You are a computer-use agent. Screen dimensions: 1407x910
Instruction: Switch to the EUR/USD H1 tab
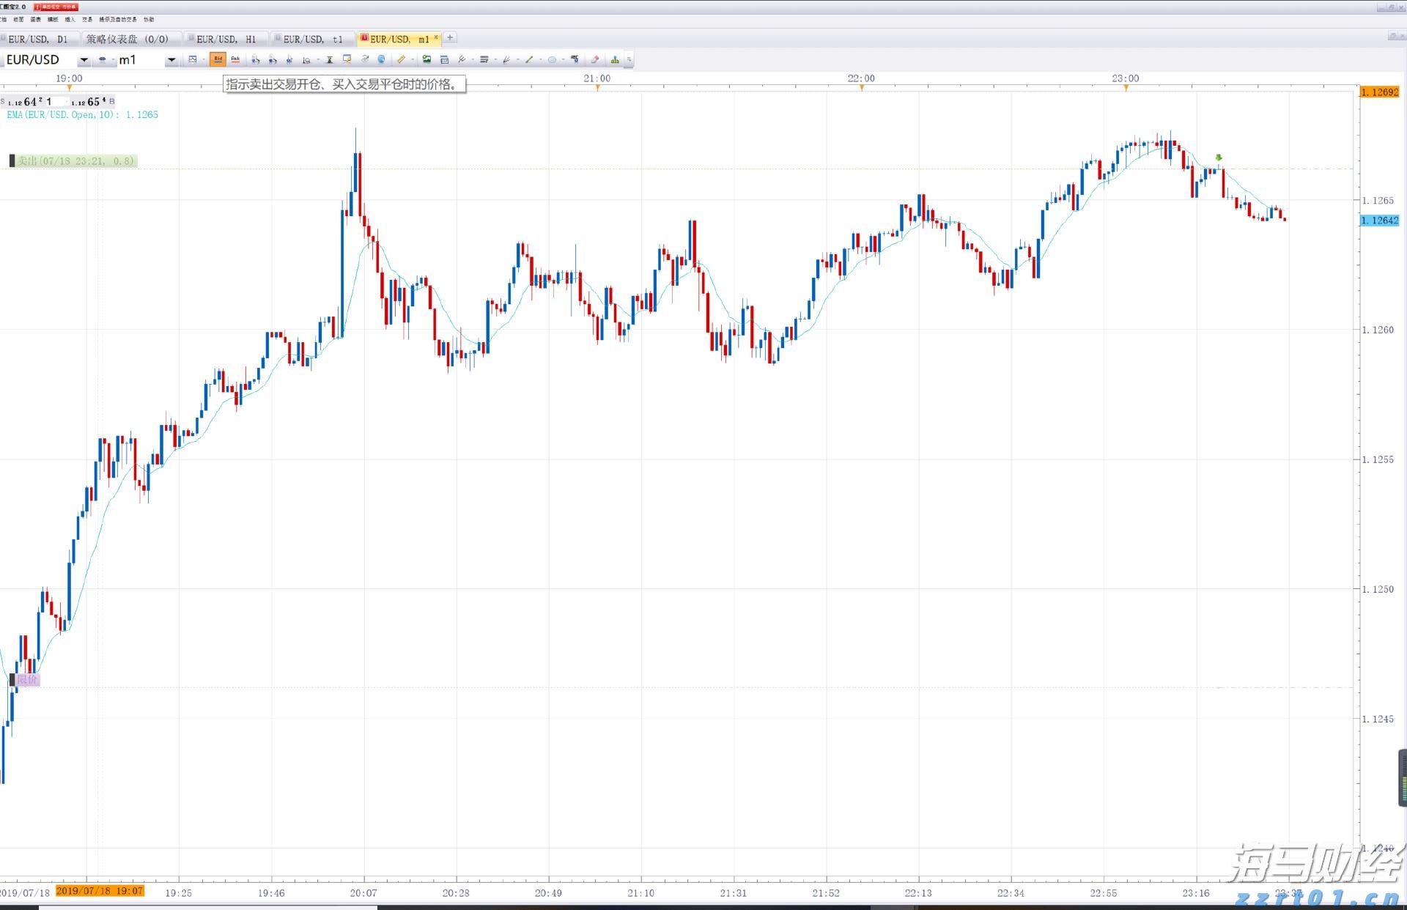226,39
